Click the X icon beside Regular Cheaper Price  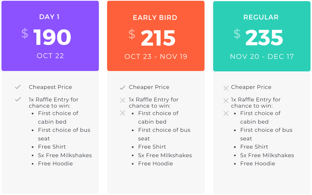pyautogui.click(x=226, y=88)
